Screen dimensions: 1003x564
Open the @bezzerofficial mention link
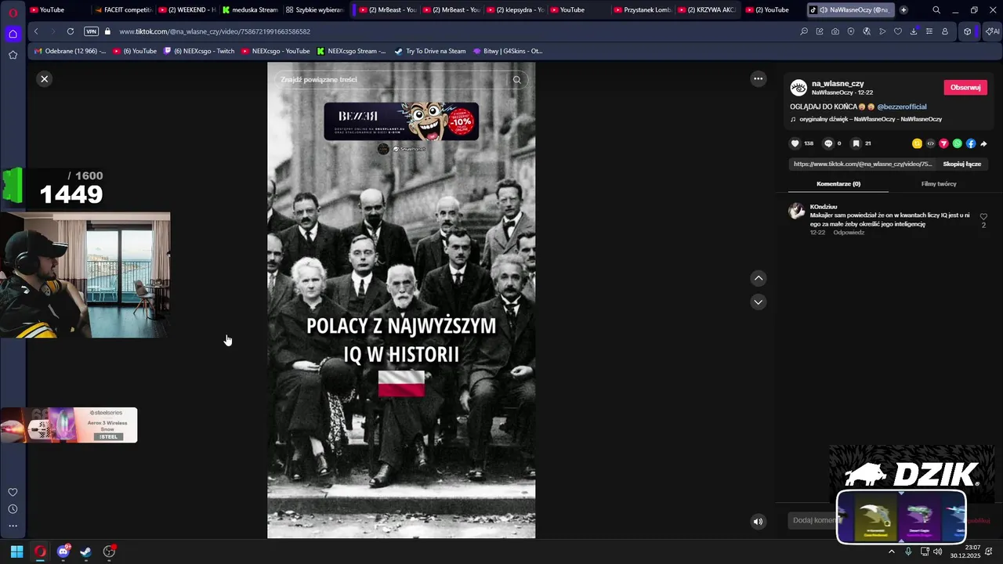click(x=902, y=107)
